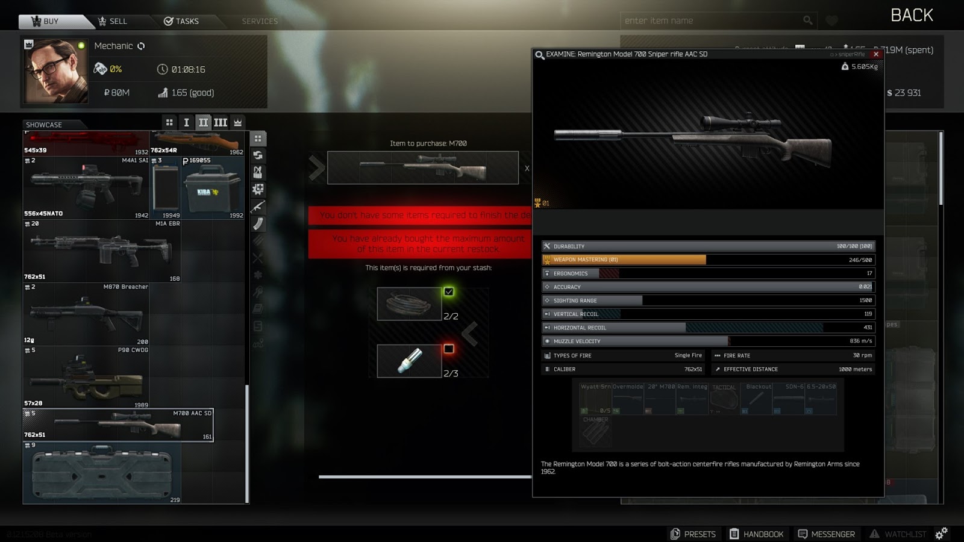Click the Wyatt magazine mod slot
964x542 pixels.
tap(595, 399)
